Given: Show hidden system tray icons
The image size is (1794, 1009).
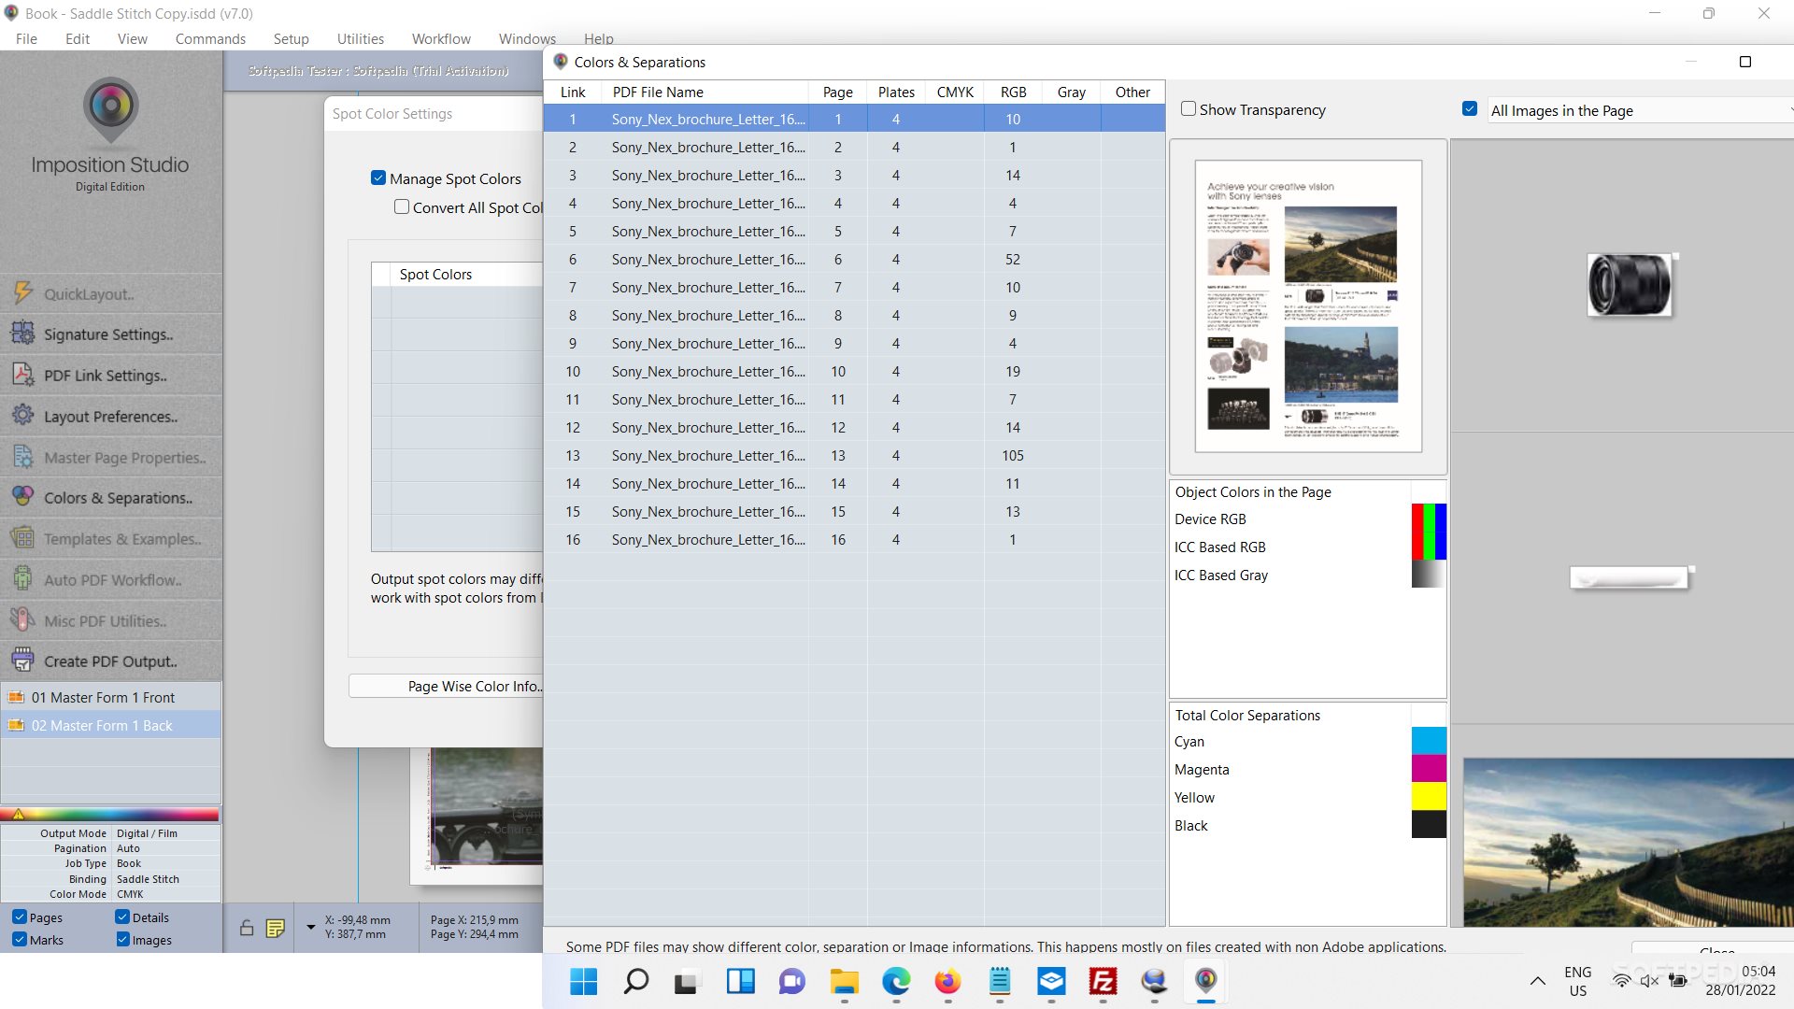Looking at the screenshot, I should point(1537,981).
